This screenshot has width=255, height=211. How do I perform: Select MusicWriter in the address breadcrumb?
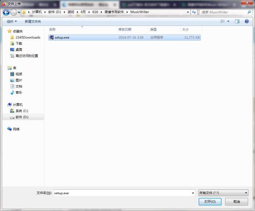tap(140, 12)
